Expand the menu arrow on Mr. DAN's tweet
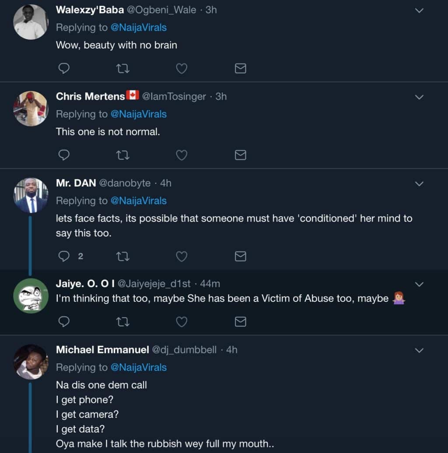 419,184
